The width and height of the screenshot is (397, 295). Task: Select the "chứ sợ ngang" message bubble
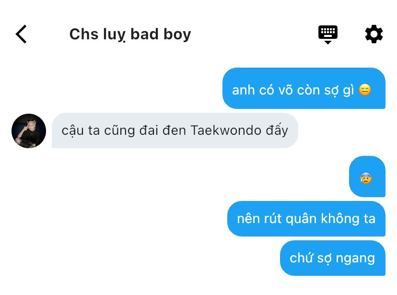(x=333, y=258)
